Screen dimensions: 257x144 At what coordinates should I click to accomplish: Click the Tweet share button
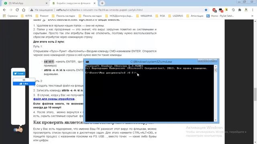click(19, 74)
